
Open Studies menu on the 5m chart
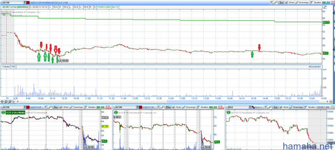click(90, 107)
